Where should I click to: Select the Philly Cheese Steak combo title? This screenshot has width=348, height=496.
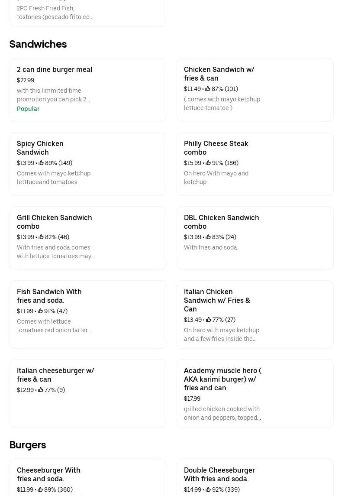pos(216,148)
